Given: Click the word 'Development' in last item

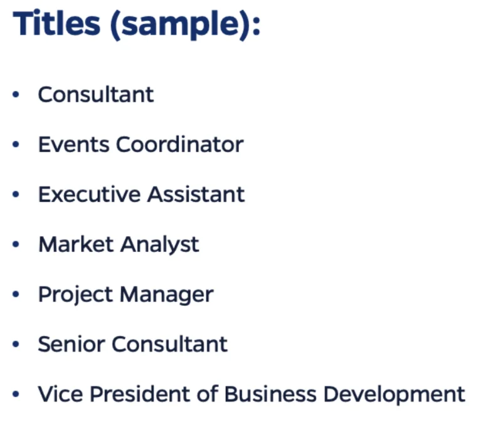Looking at the screenshot, I should click(x=394, y=395).
